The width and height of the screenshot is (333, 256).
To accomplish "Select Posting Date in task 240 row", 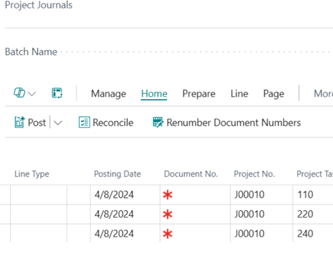I will point(125,234).
